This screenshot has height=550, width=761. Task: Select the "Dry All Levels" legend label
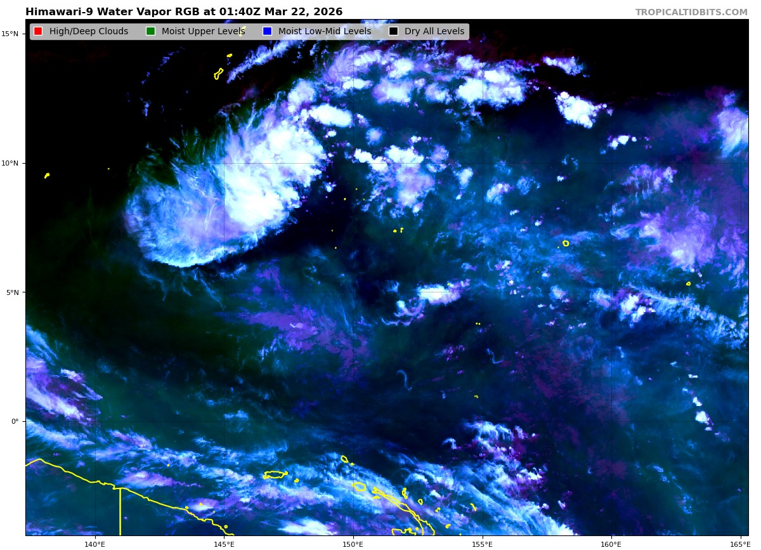[x=434, y=32]
